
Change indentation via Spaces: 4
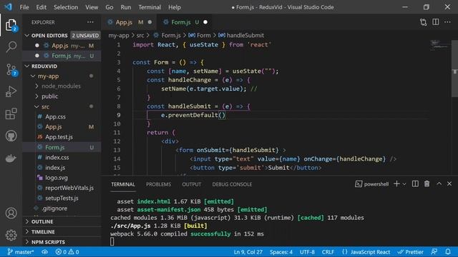(x=281, y=252)
